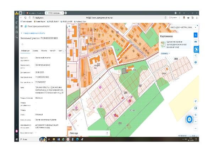Open the notification center icon in the system tray

pyautogui.click(x=196, y=139)
